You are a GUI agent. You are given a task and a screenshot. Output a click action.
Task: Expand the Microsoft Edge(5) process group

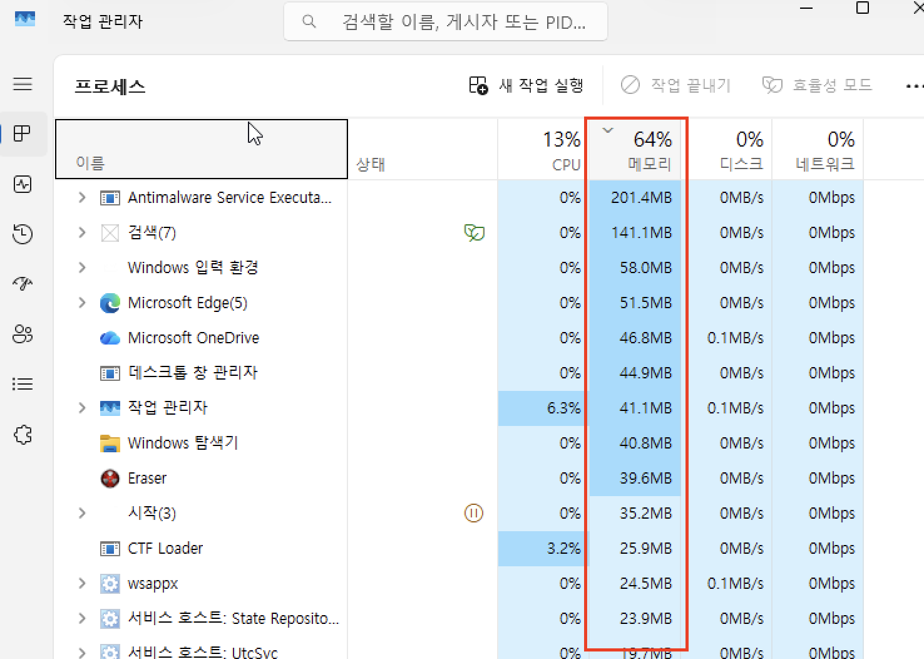click(81, 303)
